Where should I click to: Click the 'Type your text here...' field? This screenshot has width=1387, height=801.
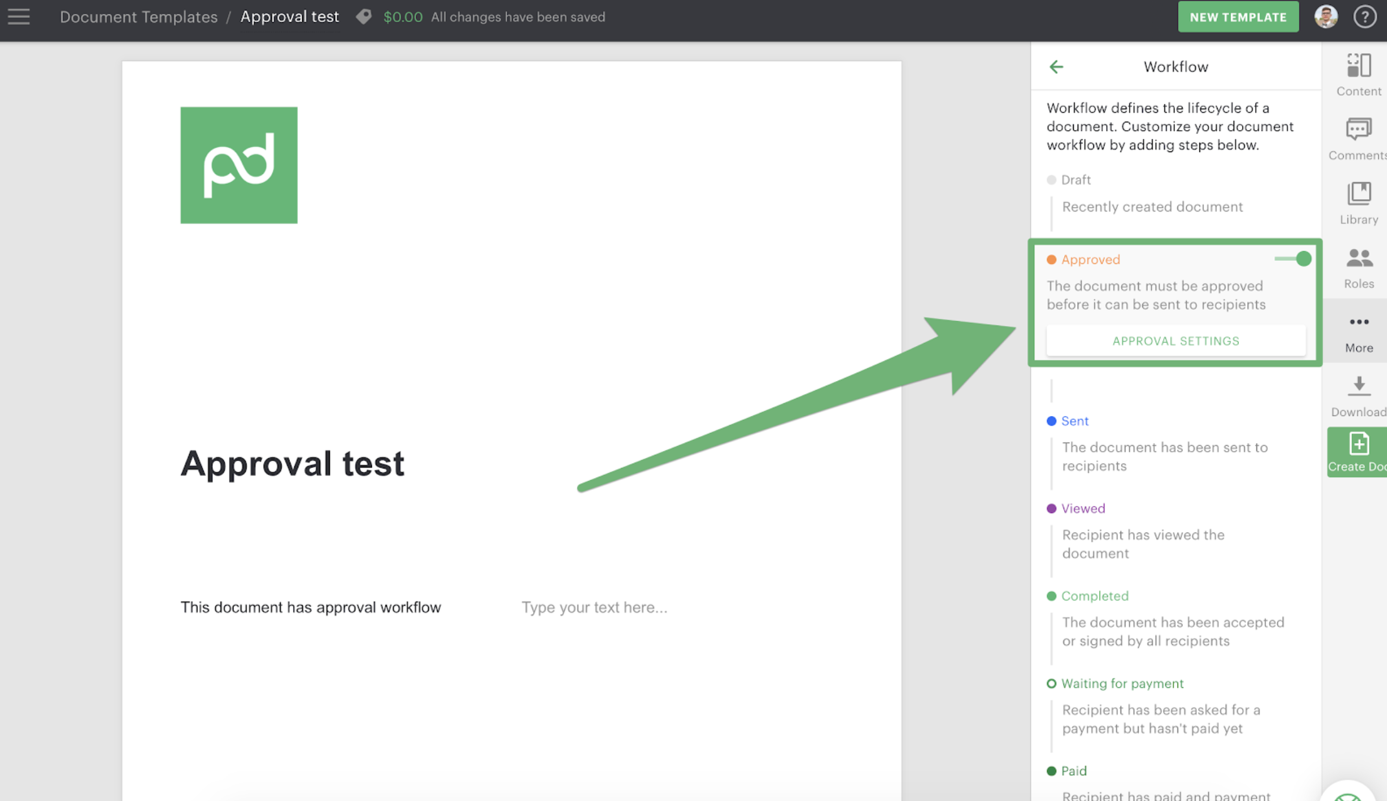pyautogui.click(x=594, y=607)
